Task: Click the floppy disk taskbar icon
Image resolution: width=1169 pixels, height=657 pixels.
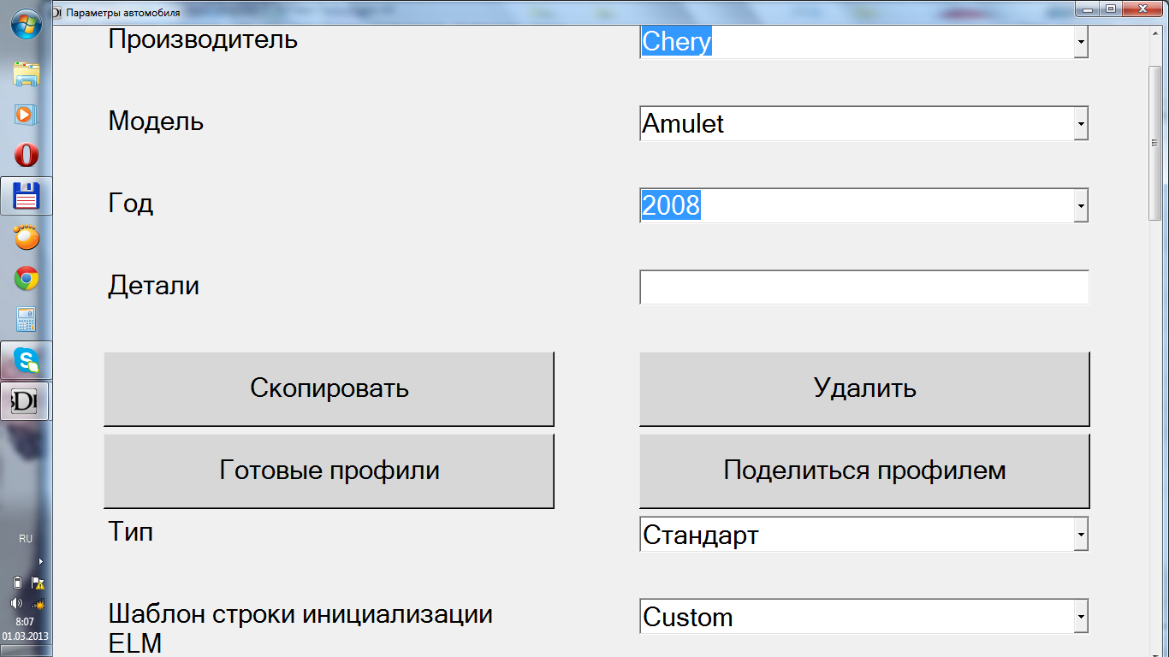Action: (x=27, y=197)
